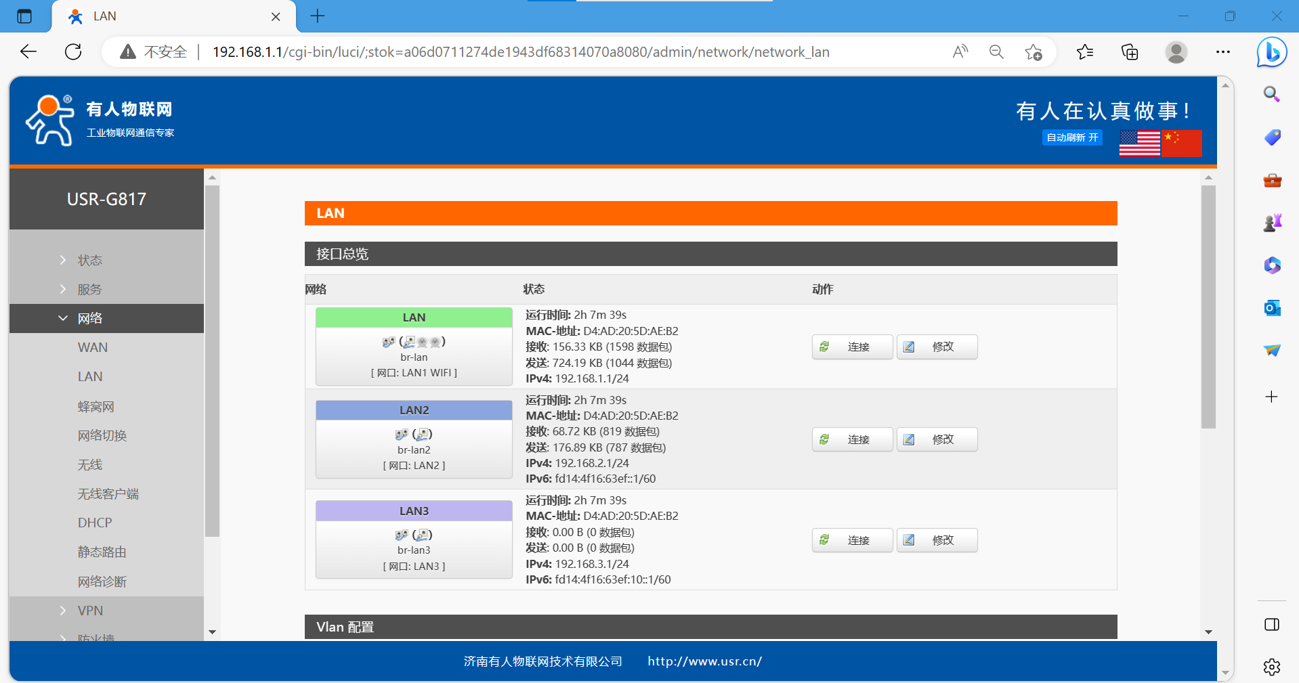Toggle the 自动刷新 开 auto refresh switch
Screen dimensions: 1299x683
pos(1072,137)
